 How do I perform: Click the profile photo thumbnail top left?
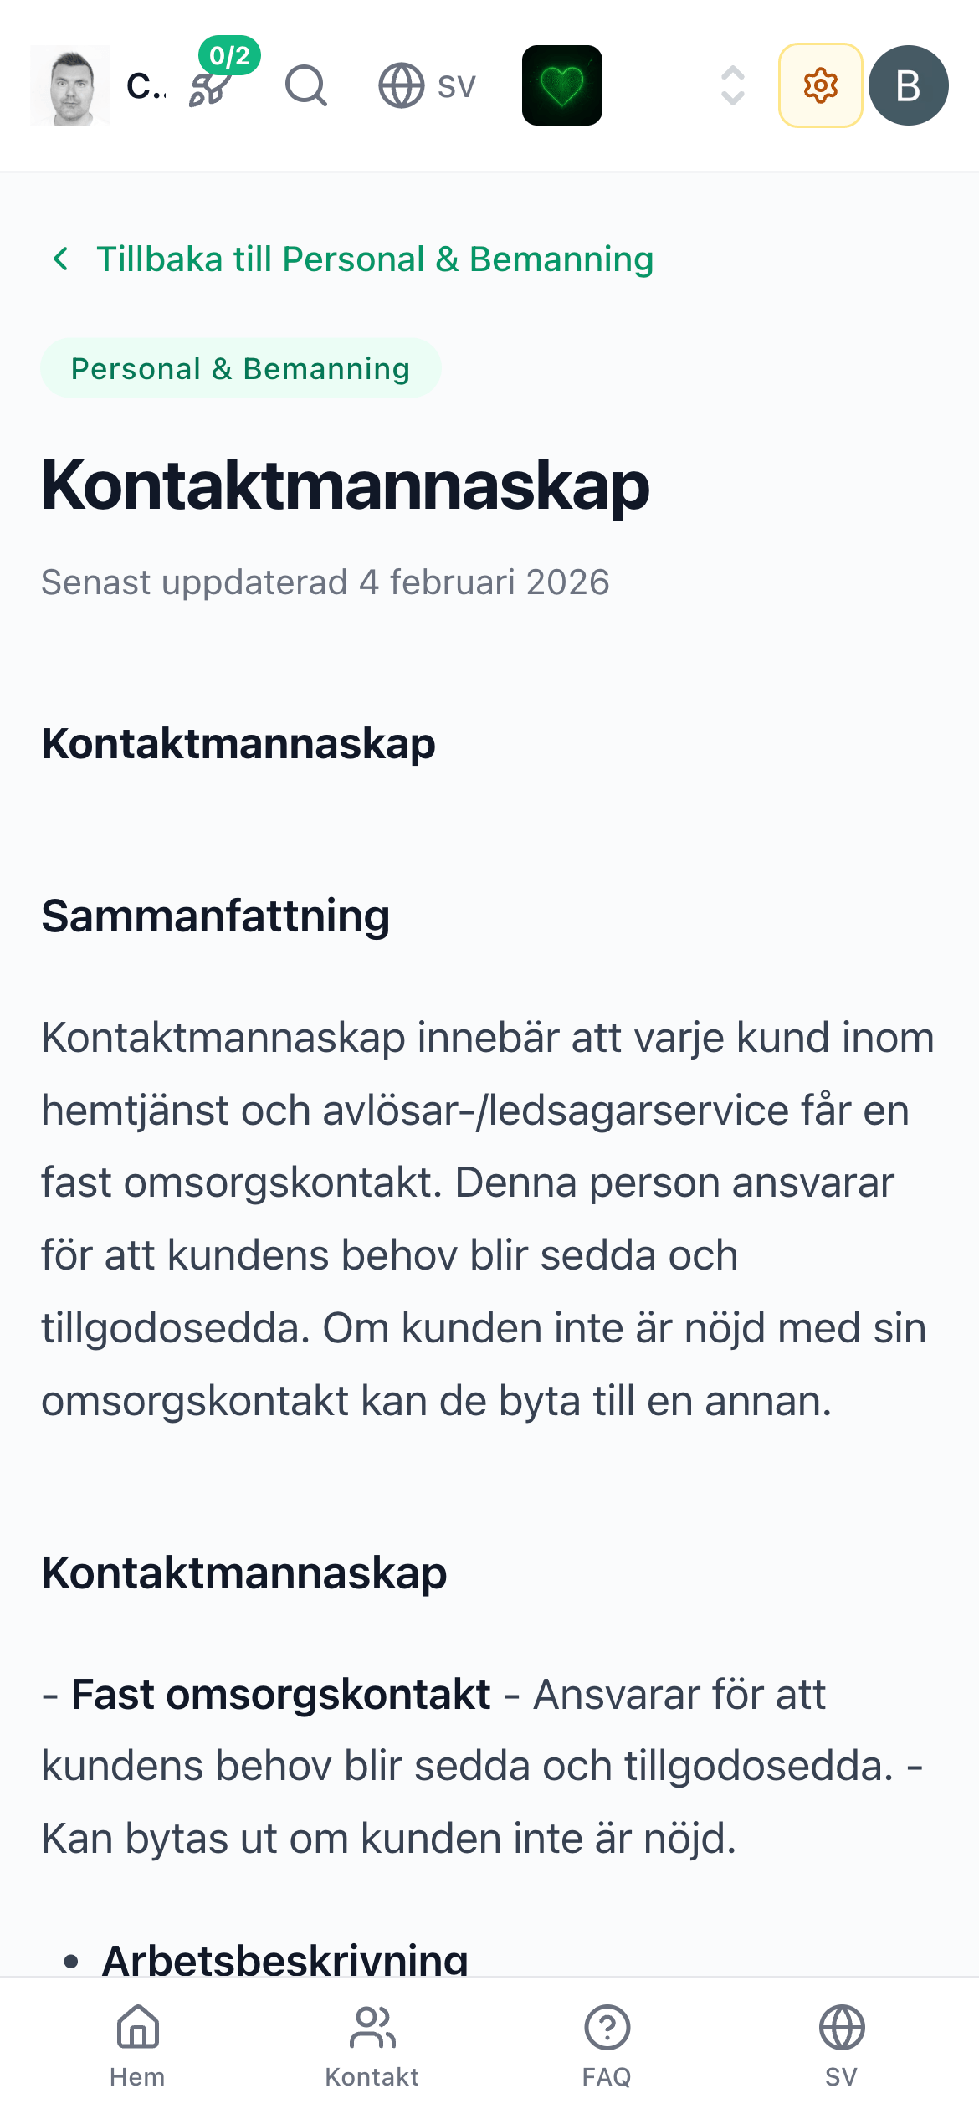(70, 85)
